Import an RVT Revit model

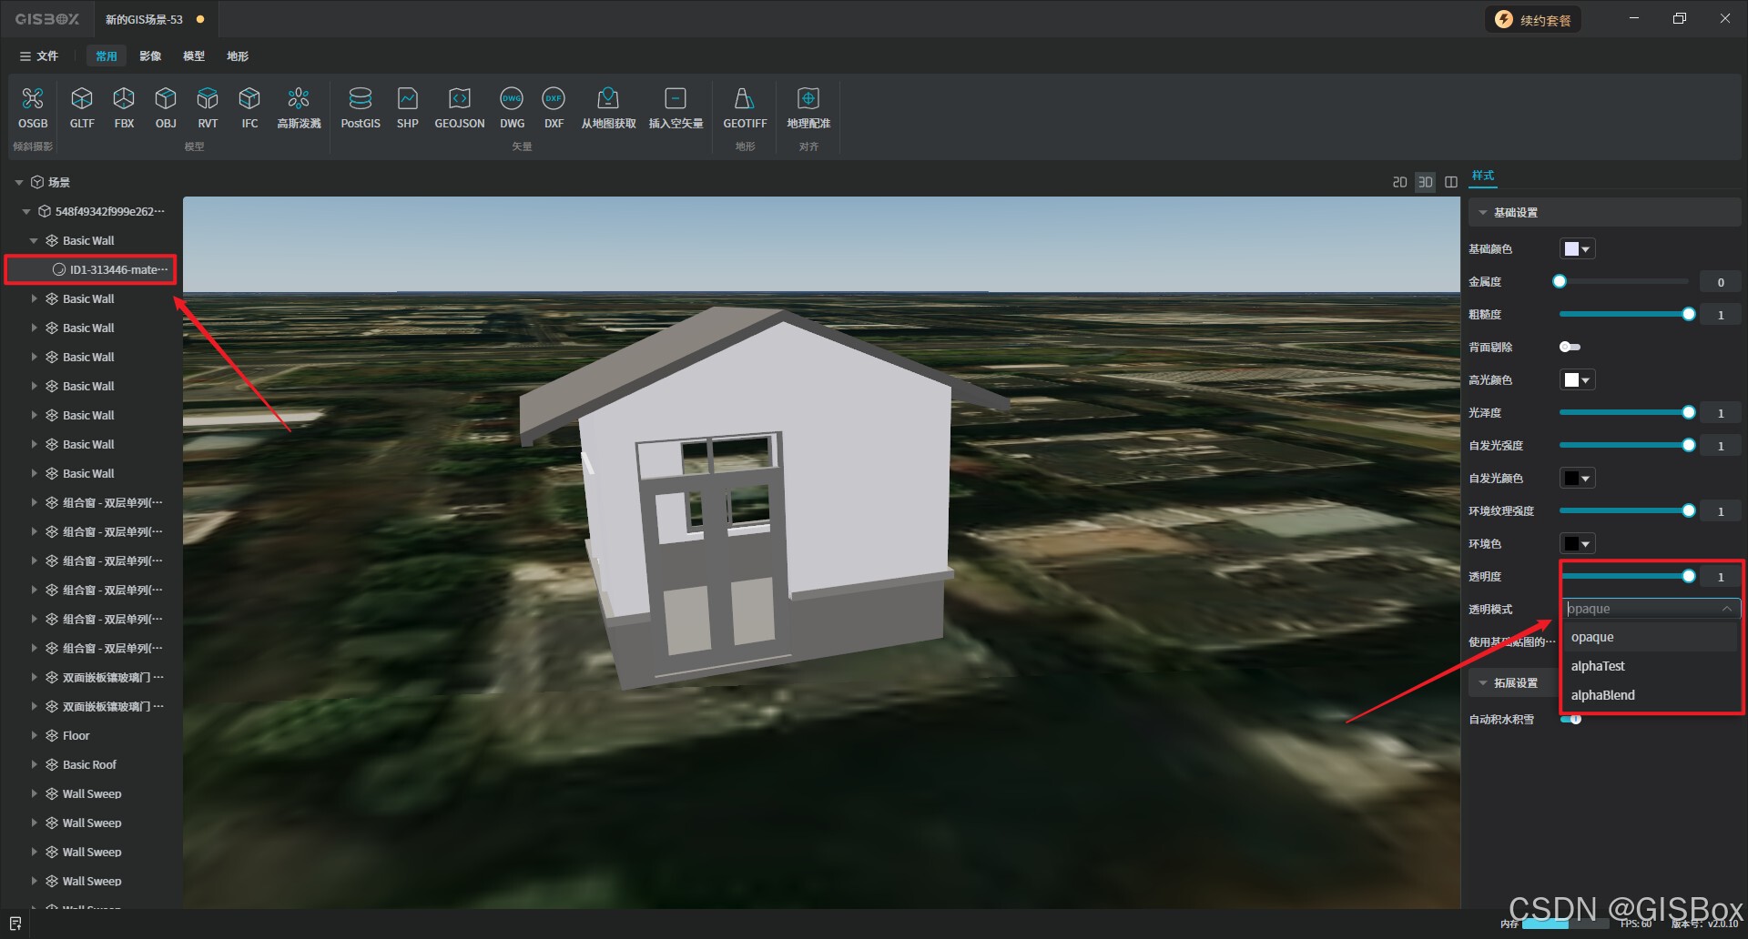pos(208,107)
